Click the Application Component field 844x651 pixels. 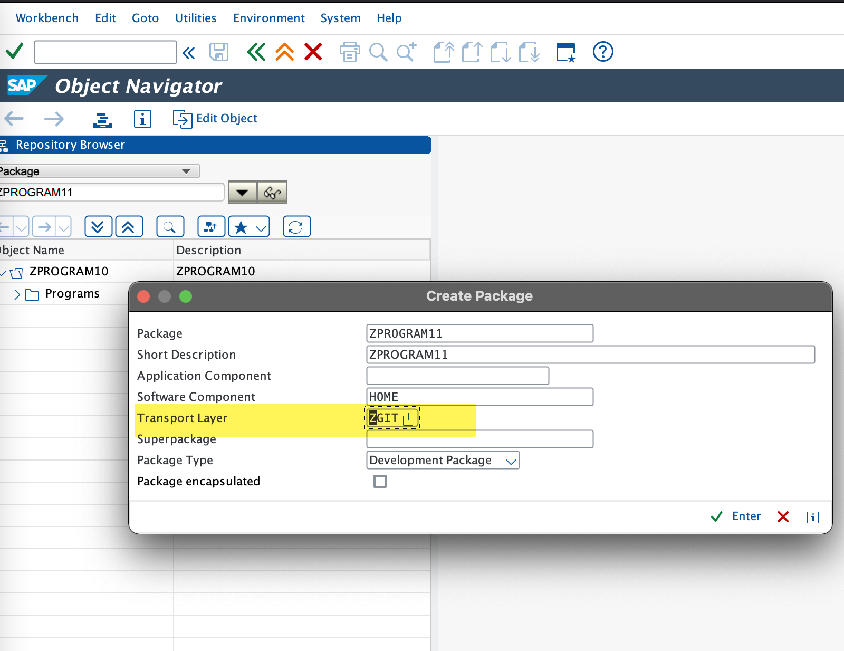[x=458, y=376]
